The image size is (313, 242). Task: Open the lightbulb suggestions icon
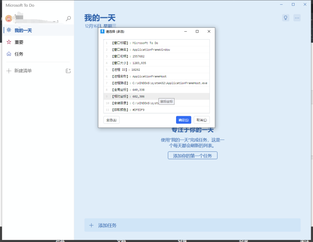[x=286, y=18]
